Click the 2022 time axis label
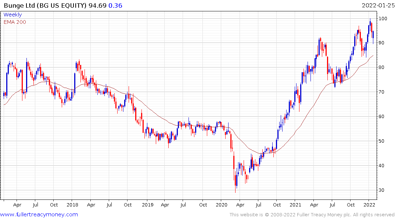This screenshot has width=395, height=220. coord(369,205)
